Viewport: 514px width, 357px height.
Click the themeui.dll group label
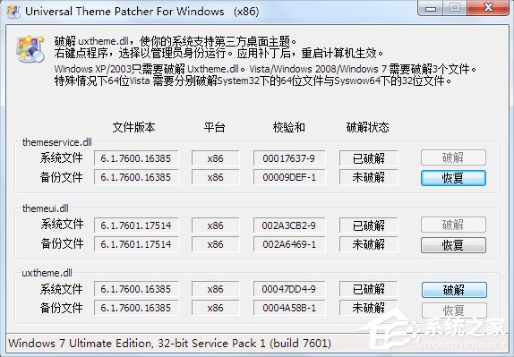46,208
